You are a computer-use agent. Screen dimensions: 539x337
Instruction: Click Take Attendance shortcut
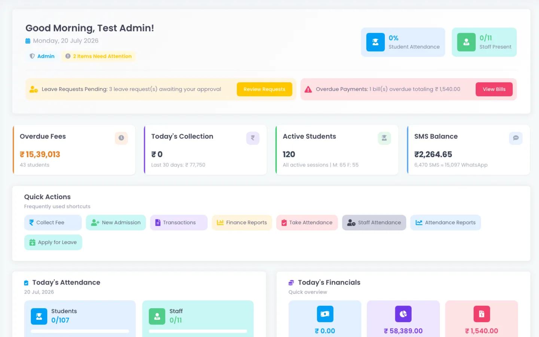[307, 222]
